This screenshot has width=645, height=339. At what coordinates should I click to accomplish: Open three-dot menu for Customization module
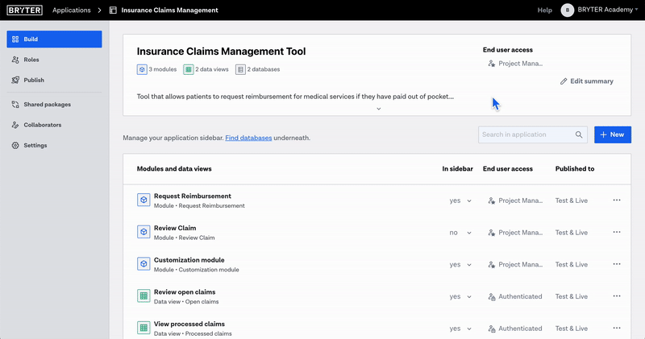(x=617, y=264)
